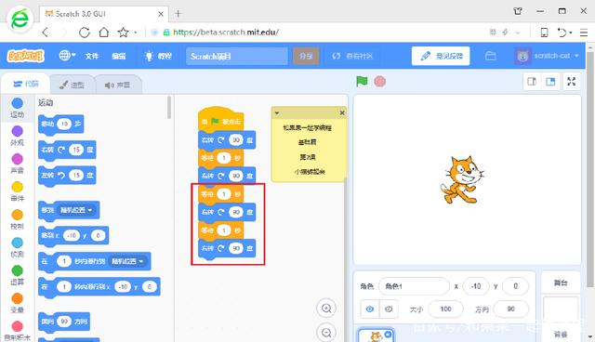Select the Looks blocks category
Viewport: 595px width, 342px height.
click(17, 136)
